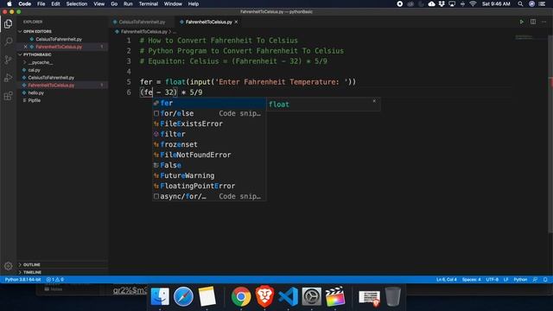Viewport: 553px width, 311px height.
Task: Change end of line sequence LF
Action: 505,280
